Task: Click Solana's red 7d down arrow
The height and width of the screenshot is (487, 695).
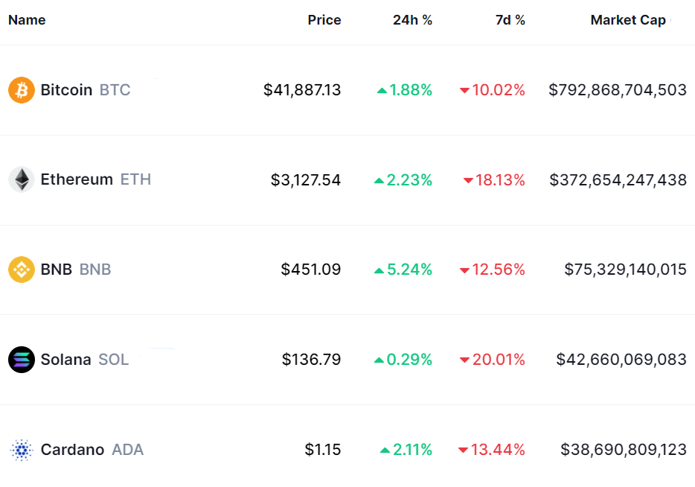Action: point(464,360)
